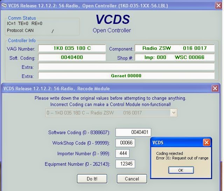Click the Component field Radio ZSW

click(175, 48)
